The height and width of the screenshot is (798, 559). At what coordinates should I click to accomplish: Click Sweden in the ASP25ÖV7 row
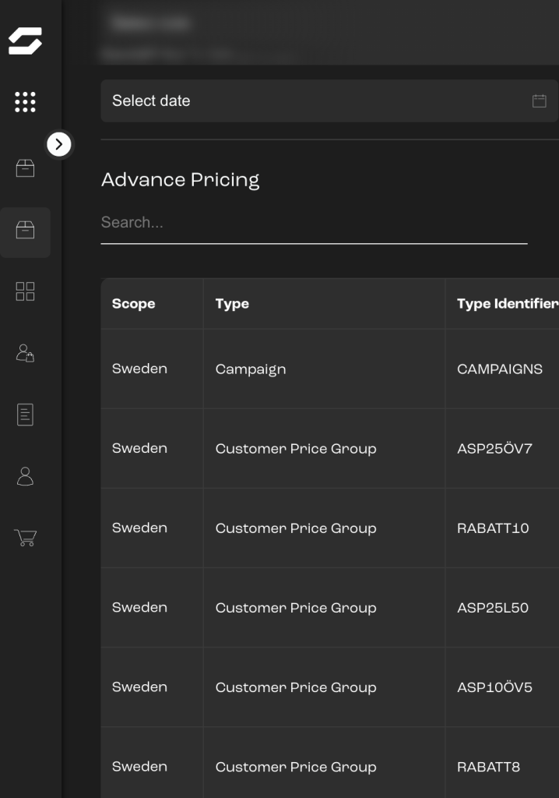pos(139,448)
